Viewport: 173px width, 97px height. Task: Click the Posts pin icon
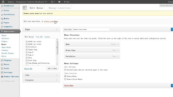pos(2,11)
